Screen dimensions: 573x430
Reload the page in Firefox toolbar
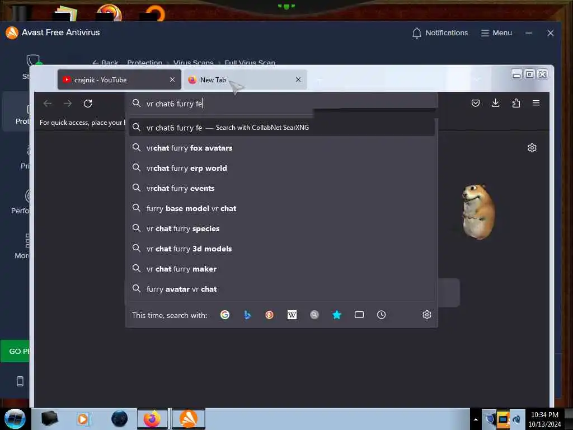(x=88, y=104)
